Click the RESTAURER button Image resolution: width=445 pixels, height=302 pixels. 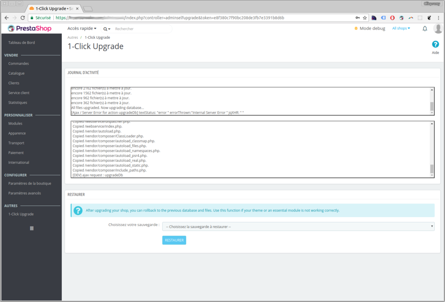(x=174, y=240)
